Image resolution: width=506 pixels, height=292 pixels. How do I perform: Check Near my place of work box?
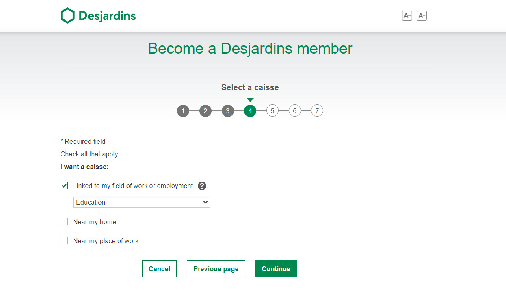click(64, 240)
